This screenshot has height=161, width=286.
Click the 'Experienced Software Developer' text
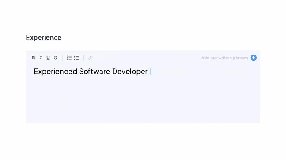[91, 72]
